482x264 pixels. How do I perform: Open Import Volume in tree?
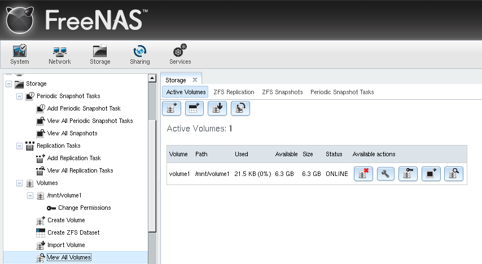(x=66, y=245)
